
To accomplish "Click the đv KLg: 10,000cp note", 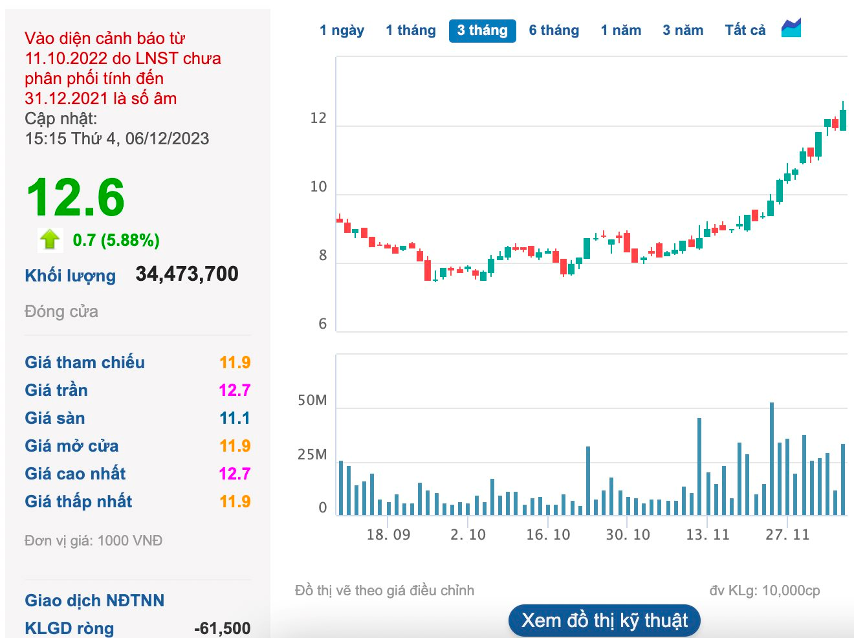I will (x=765, y=591).
